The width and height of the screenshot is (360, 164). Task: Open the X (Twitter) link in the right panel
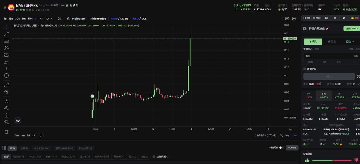click(335, 18)
